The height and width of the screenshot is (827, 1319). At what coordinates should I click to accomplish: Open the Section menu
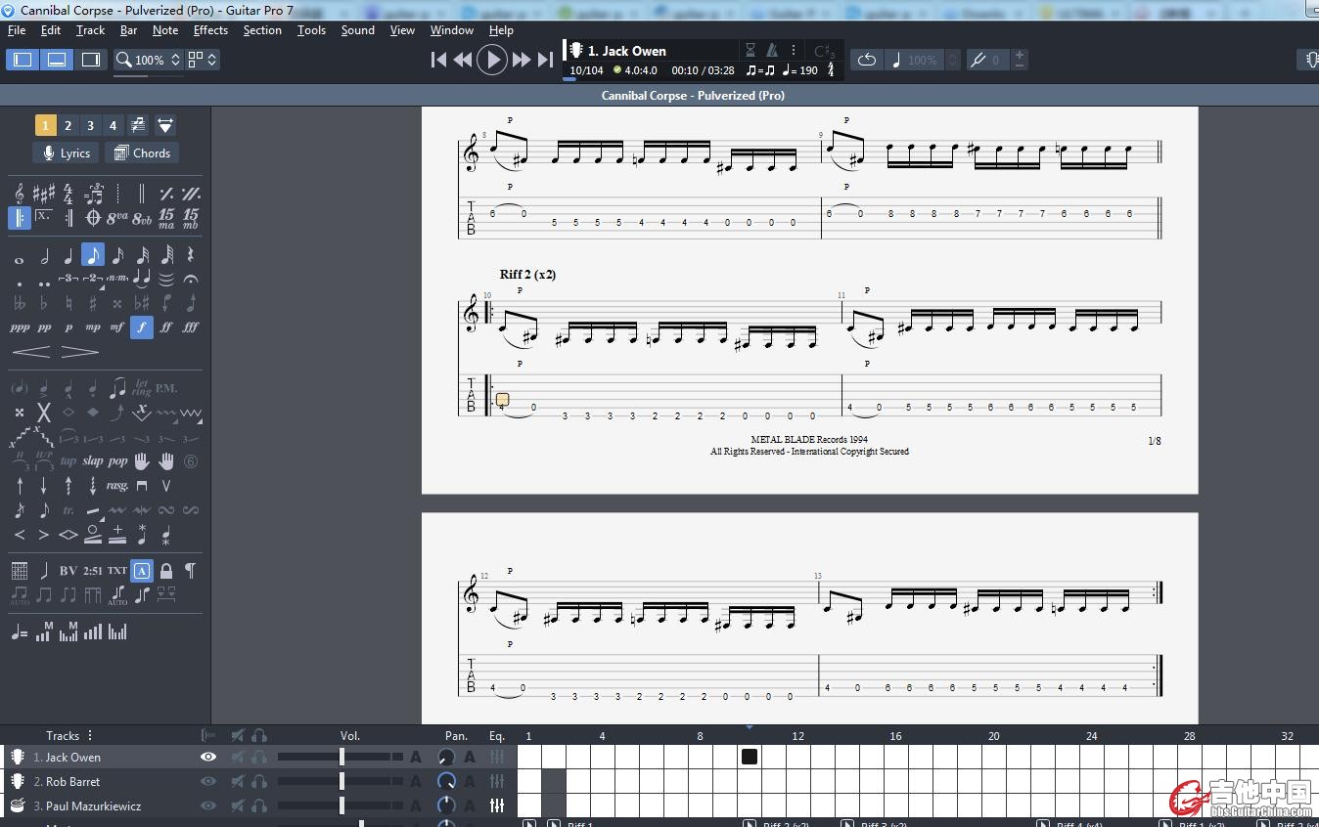(x=262, y=30)
